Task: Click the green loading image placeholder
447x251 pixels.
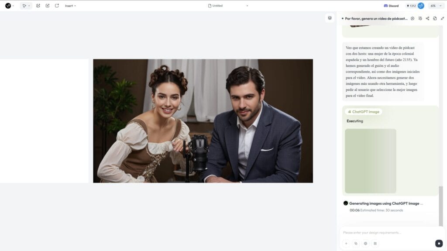Action: 370,161
